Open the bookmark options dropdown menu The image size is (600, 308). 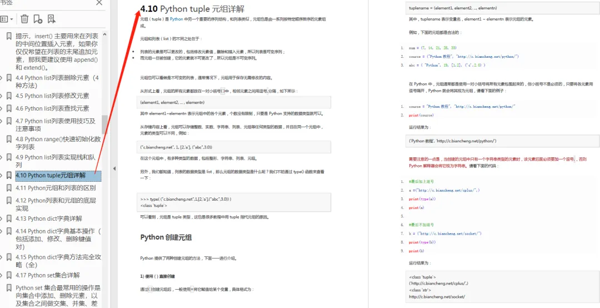click(7, 19)
